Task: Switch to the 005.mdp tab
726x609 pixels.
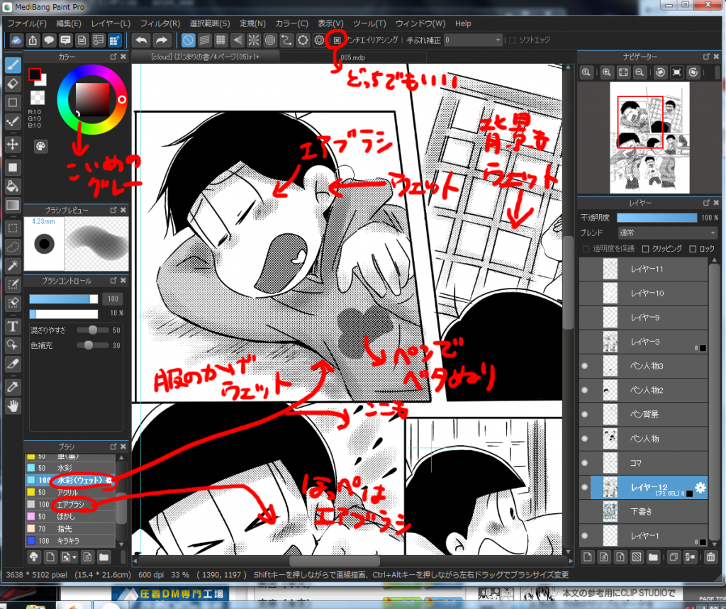Action: (x=353, y=57)
